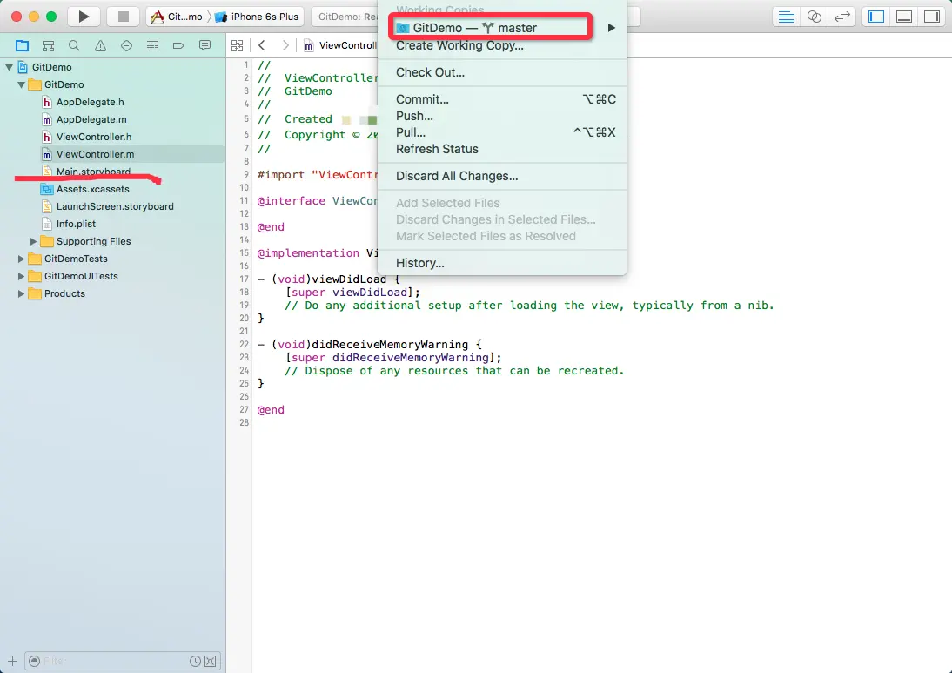
Task: Filter by recent files clock icon
Action: pos(195,661)
